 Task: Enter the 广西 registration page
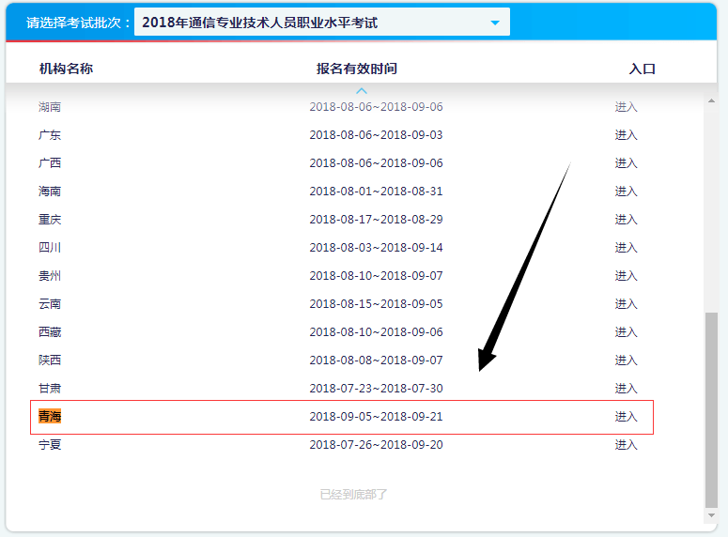(x=626, y=163)
